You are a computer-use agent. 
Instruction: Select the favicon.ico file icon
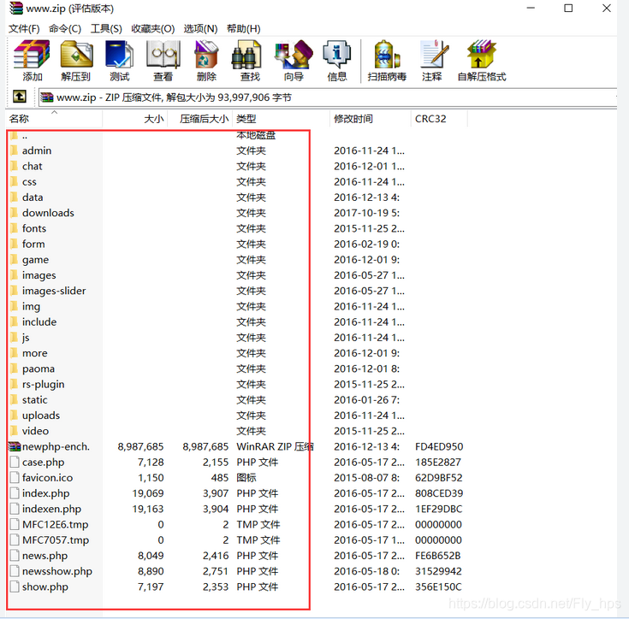click(15, 477)
